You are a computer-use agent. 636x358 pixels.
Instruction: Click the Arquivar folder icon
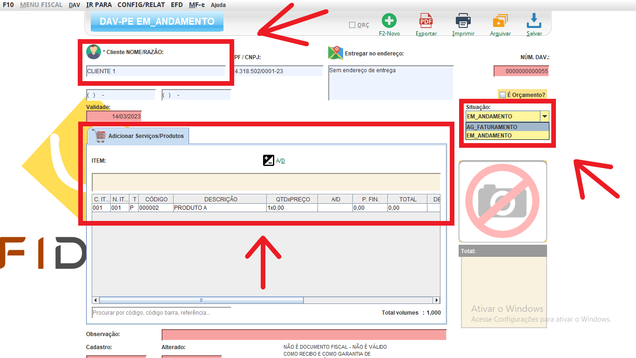500,21
